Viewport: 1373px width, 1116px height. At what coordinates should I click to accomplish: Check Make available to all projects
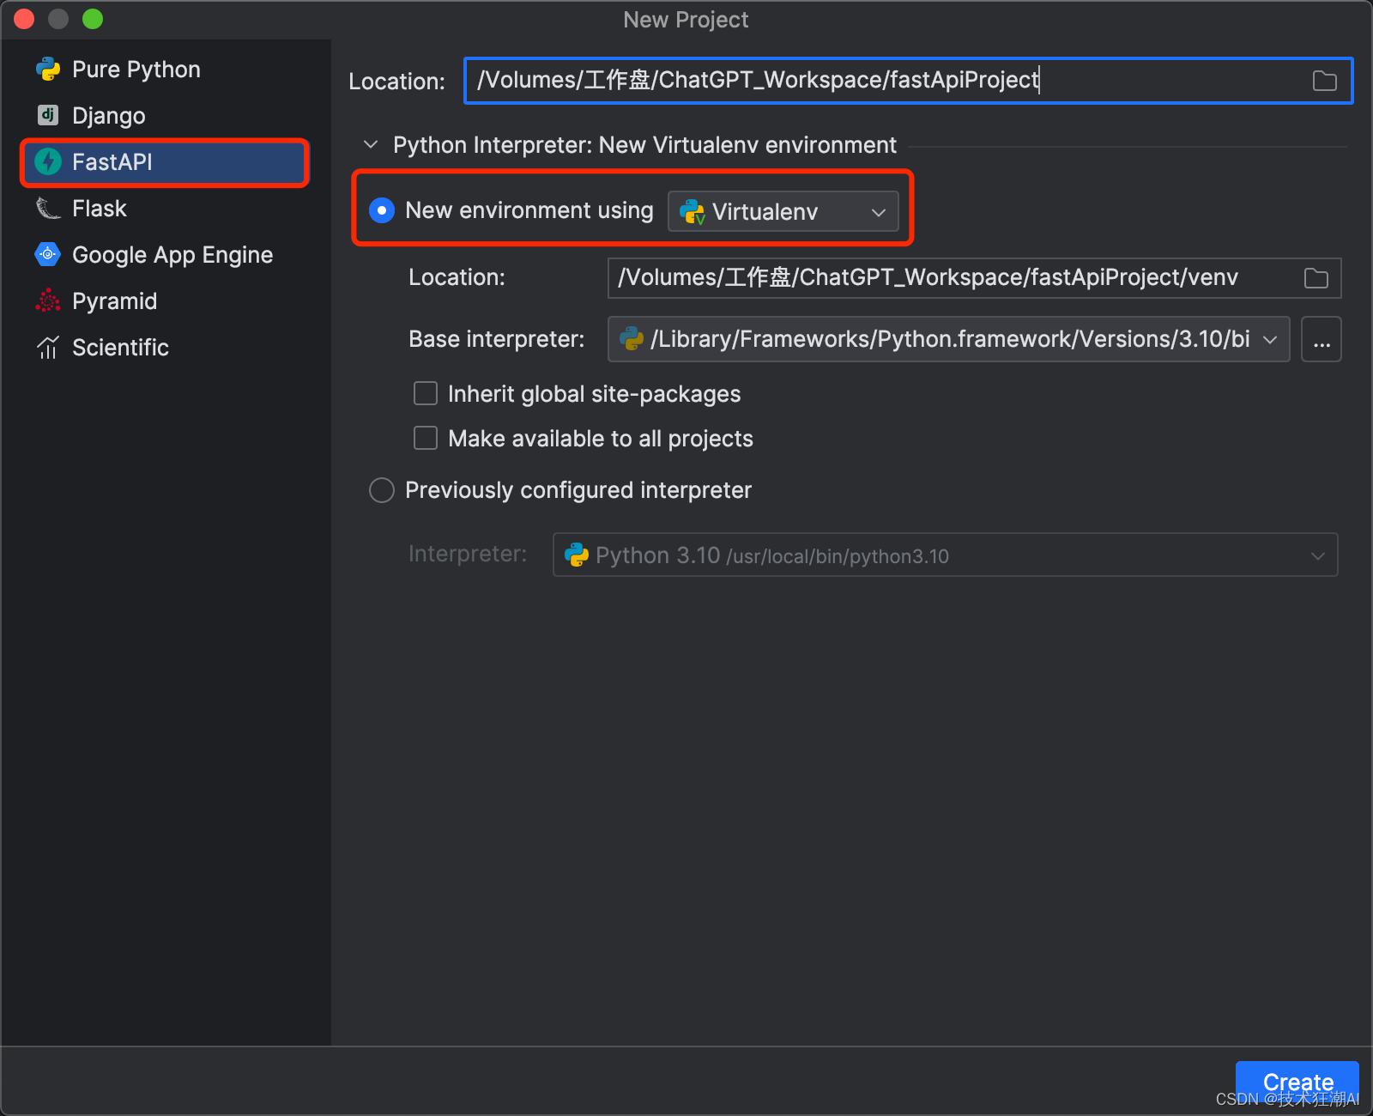pos(426,438)
